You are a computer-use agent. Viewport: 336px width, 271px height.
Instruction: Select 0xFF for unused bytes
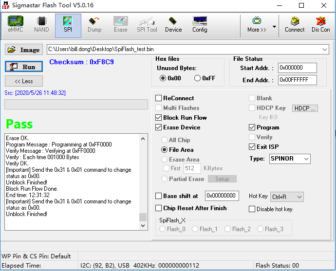click(198, 78)
